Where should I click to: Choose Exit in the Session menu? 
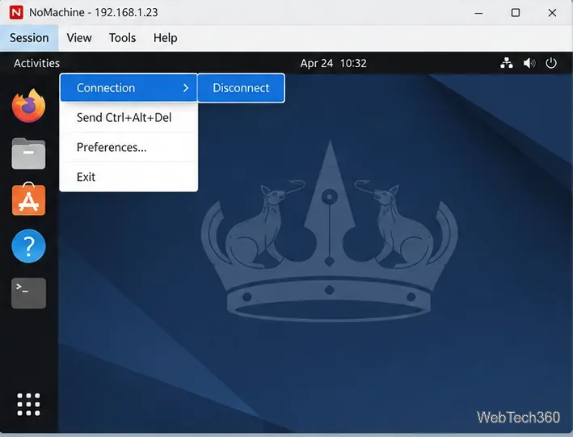point(129,177)
